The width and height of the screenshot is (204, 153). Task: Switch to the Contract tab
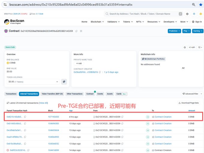90,94
